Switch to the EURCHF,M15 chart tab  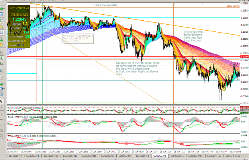pos(233,156)
